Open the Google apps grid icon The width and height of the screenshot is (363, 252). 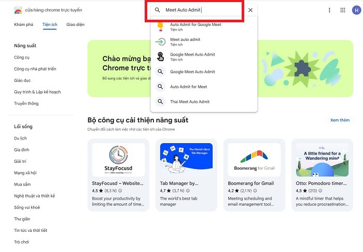click(x=343, y=10)
